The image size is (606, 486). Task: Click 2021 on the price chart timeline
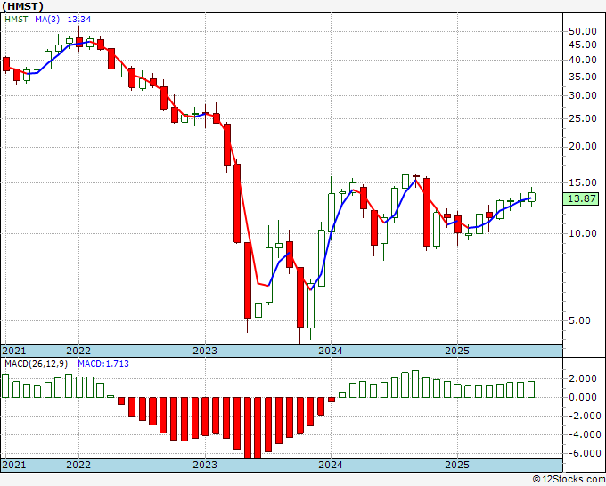click(x=14, y=351)
